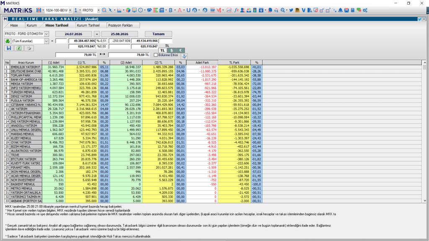The image size is (429, 241).
Task: Expand dropdown arrow beside red M icon
Action: 223,10
